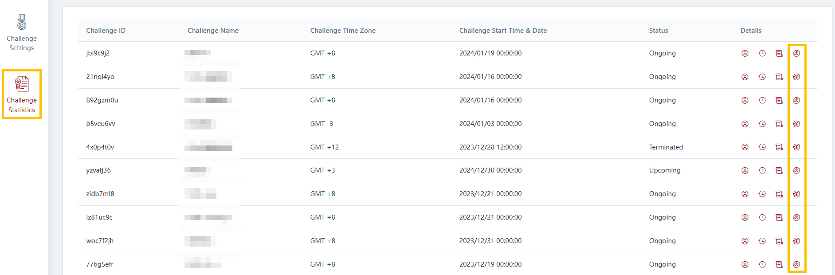Click the participant icon for challenge jbi9c9j2
This screenshot has height=275, width=835.
pyautogui.click(x=745, y=53)
